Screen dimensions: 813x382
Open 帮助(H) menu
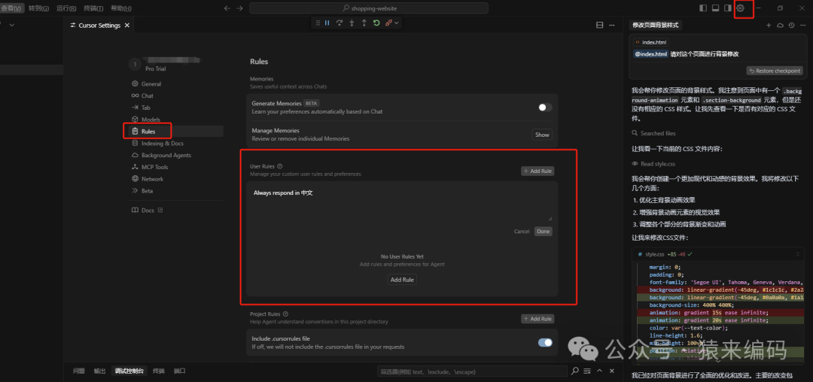(120, 8)
